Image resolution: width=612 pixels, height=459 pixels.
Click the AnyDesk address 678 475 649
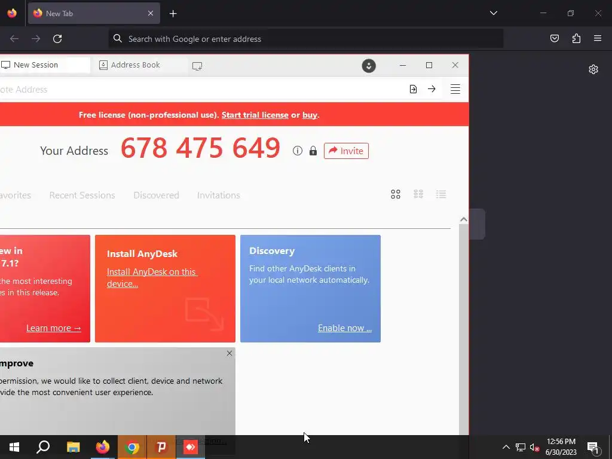[x=200, y=148]
